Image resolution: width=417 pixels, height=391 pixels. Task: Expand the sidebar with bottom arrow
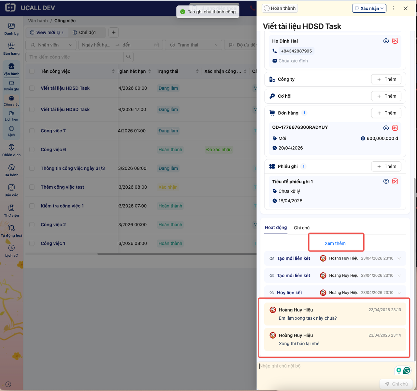click(8, 384)
